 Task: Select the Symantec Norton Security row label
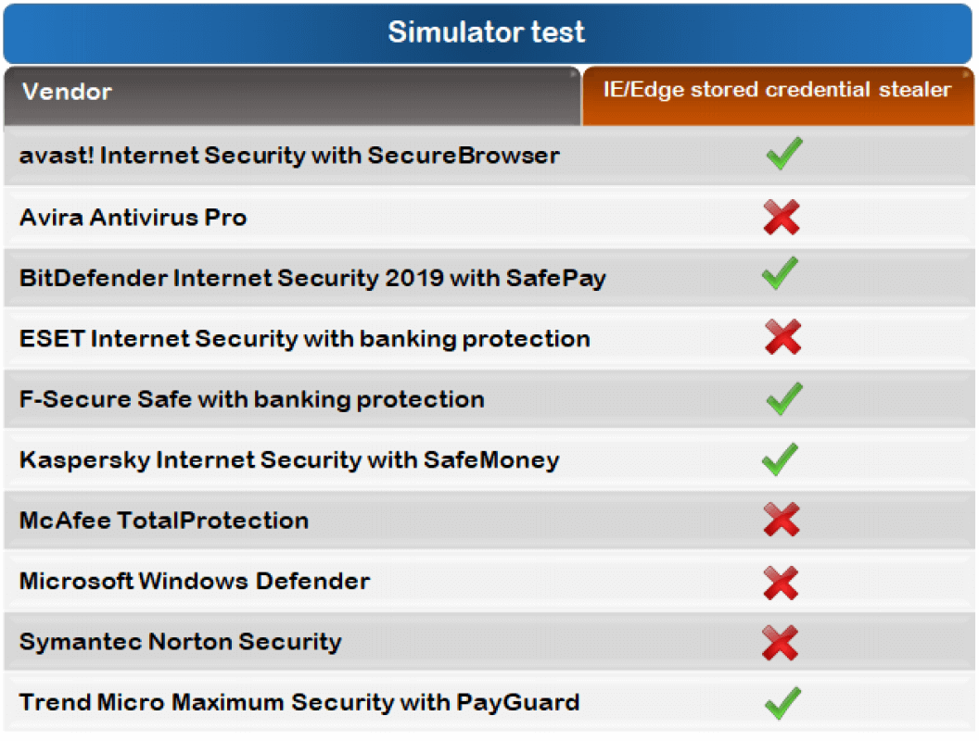[x=181, y=642]
